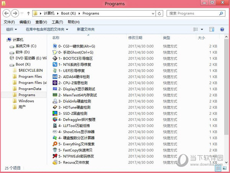Expand the Boot (X:) breadcrumb arrow
Screen dimensions: 230x173
coord(79,13)
